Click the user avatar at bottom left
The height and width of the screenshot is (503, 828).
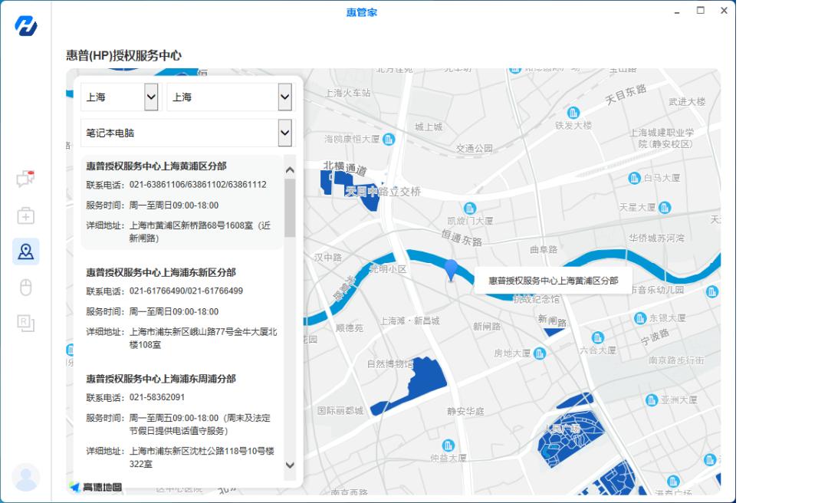[25, 477]
